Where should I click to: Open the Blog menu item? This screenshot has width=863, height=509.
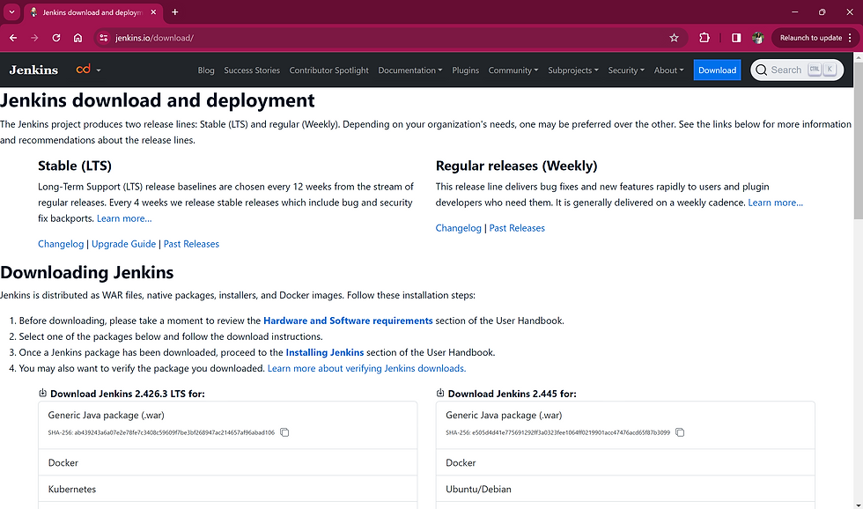click(x=206, y=70)
